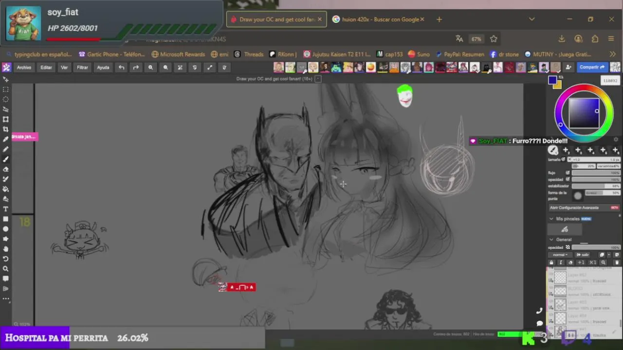This screenshot has height=350, width=623.
Task: Select the Zoom magnifier tool in left toolbar
Action: point(6,269)
